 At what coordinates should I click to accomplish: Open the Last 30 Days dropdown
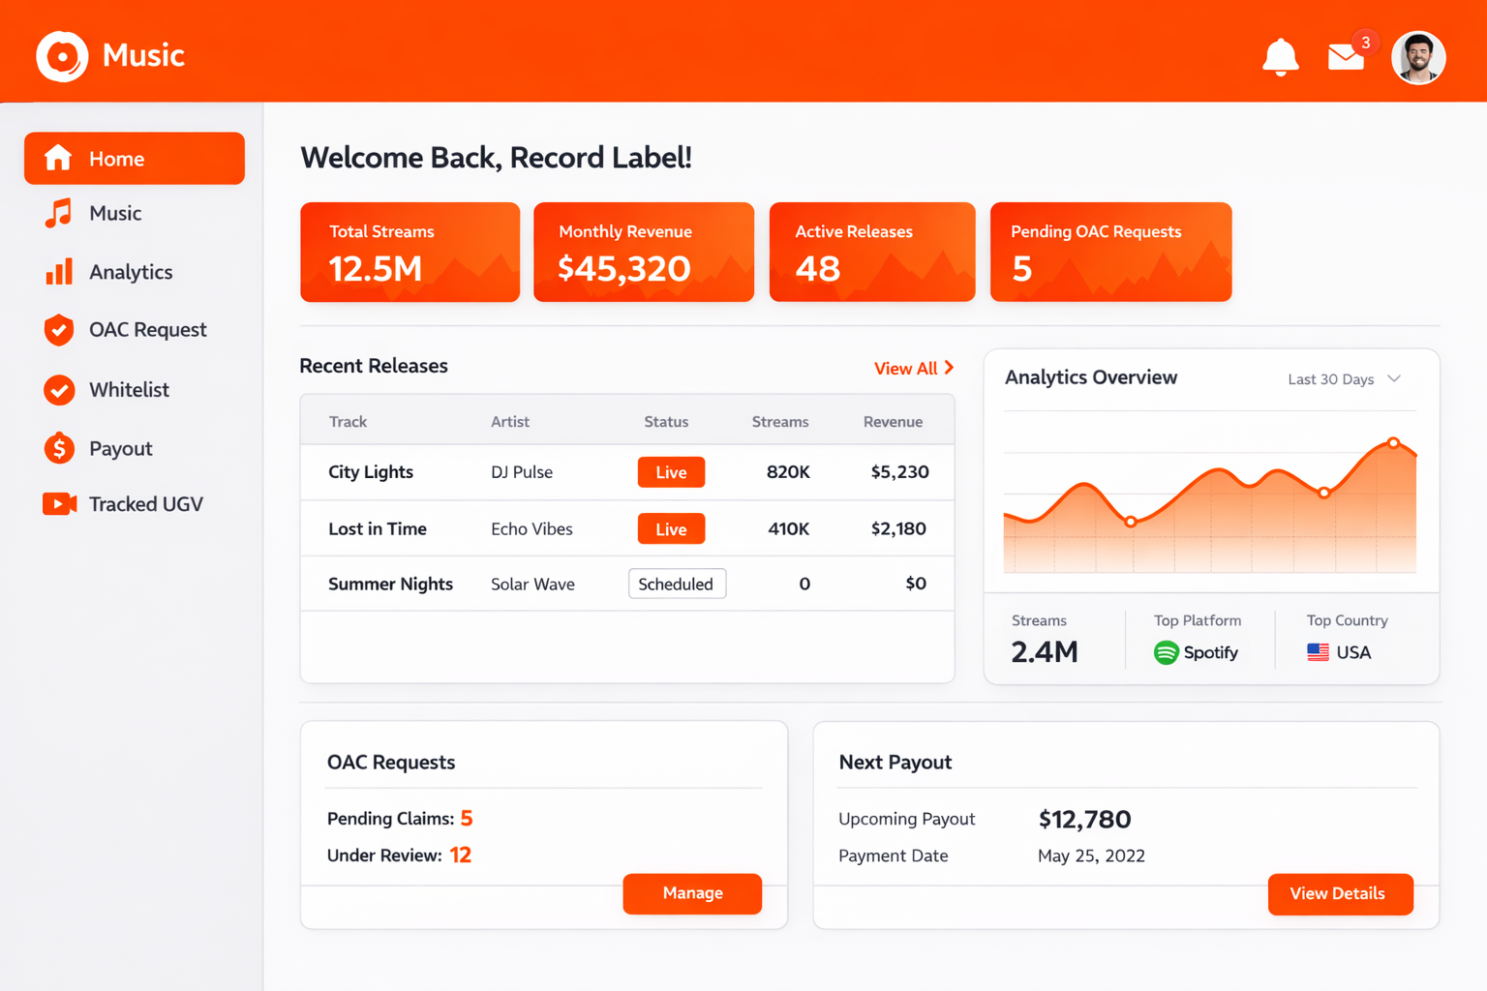pyautogui.click(x=1344, y=378)
